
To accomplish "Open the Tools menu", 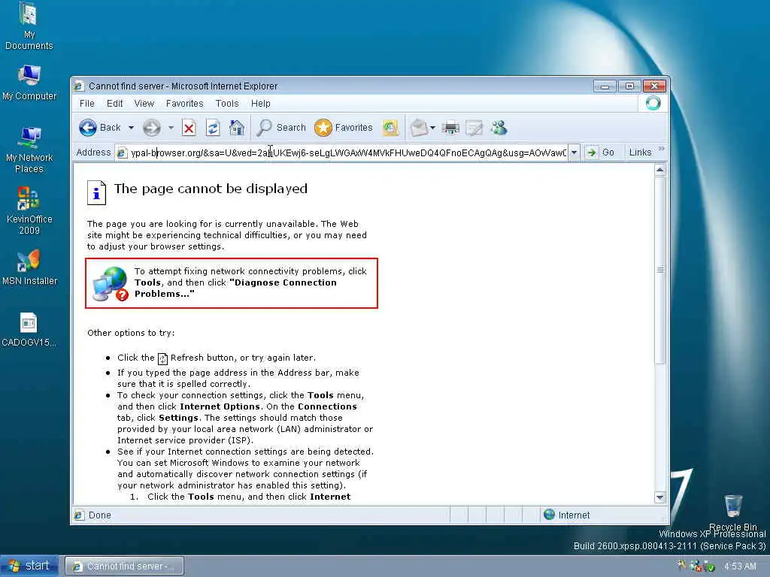I will [227, 104].
